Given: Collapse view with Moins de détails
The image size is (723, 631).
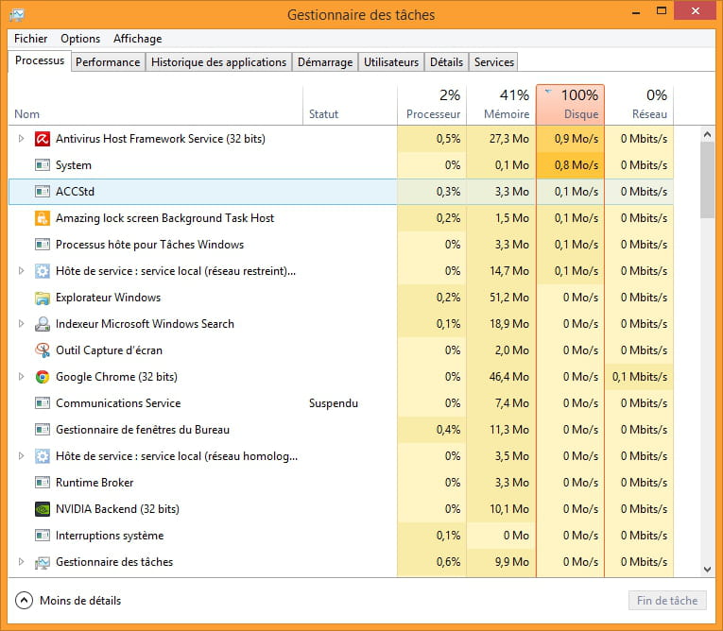Looking at the screenshot, I should (68, 601).
